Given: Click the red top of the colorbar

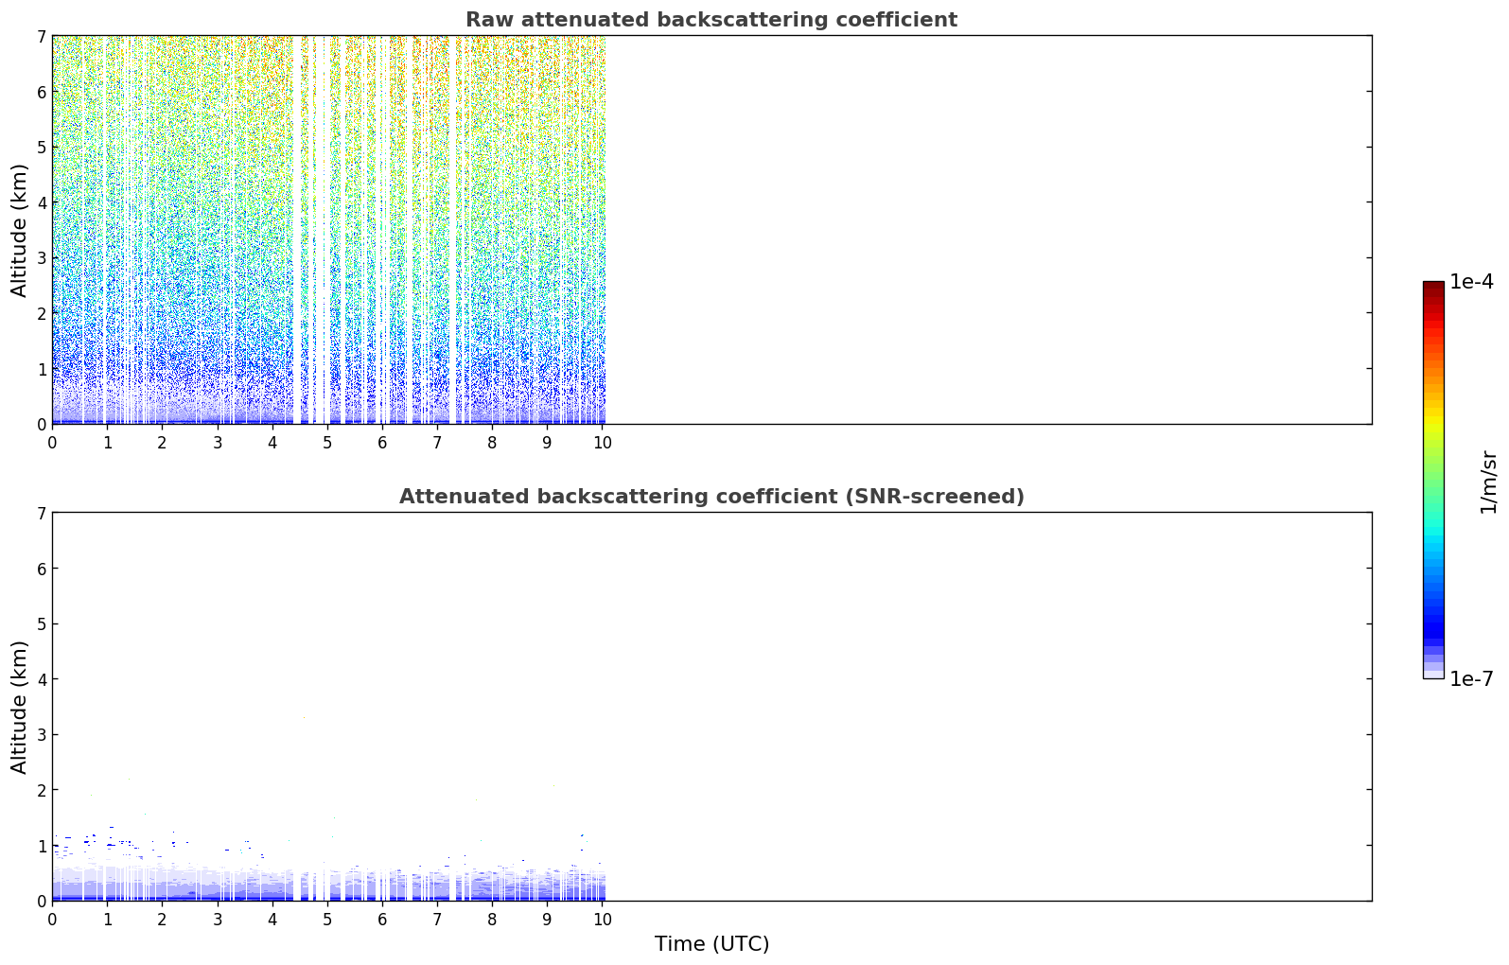Looking at the screenshot, I should coord(1433,295).
